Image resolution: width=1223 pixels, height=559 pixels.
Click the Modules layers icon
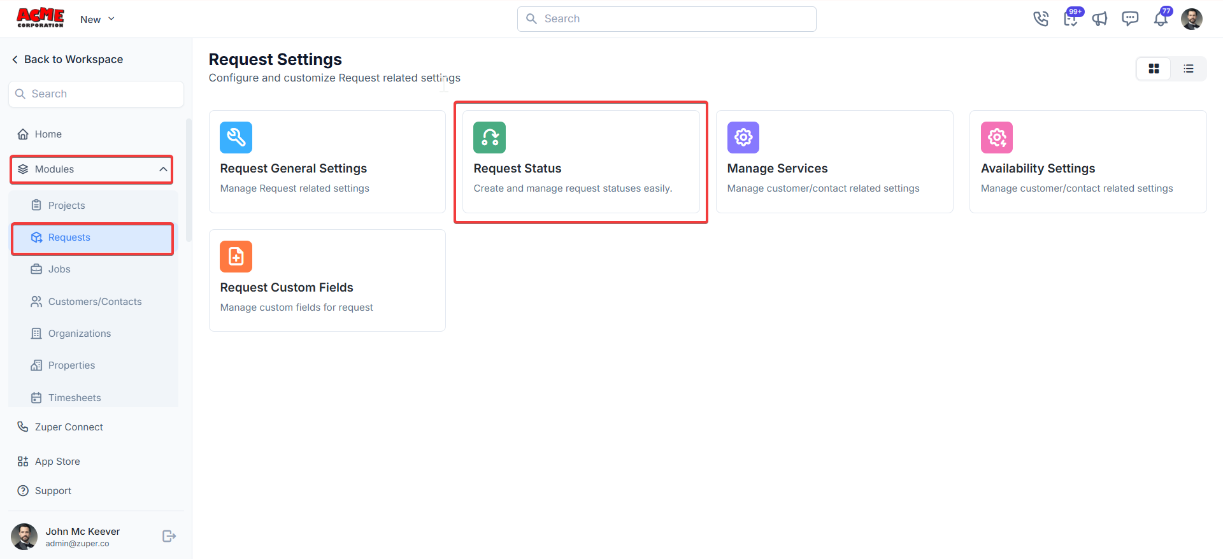pyautogui.click(x=23, y=169)
